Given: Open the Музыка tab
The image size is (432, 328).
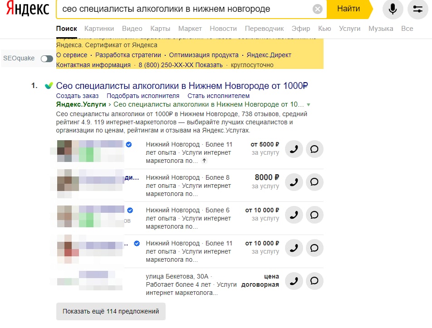Looking at the screenshot, I should (381, 29).
